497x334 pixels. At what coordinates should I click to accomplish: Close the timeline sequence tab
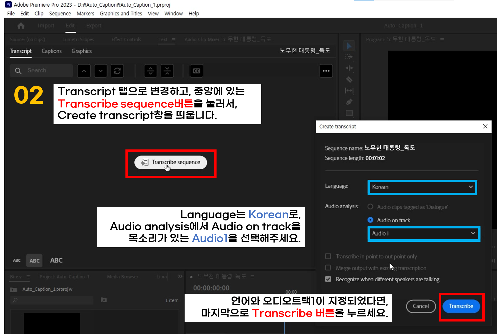tap(191, 277)
